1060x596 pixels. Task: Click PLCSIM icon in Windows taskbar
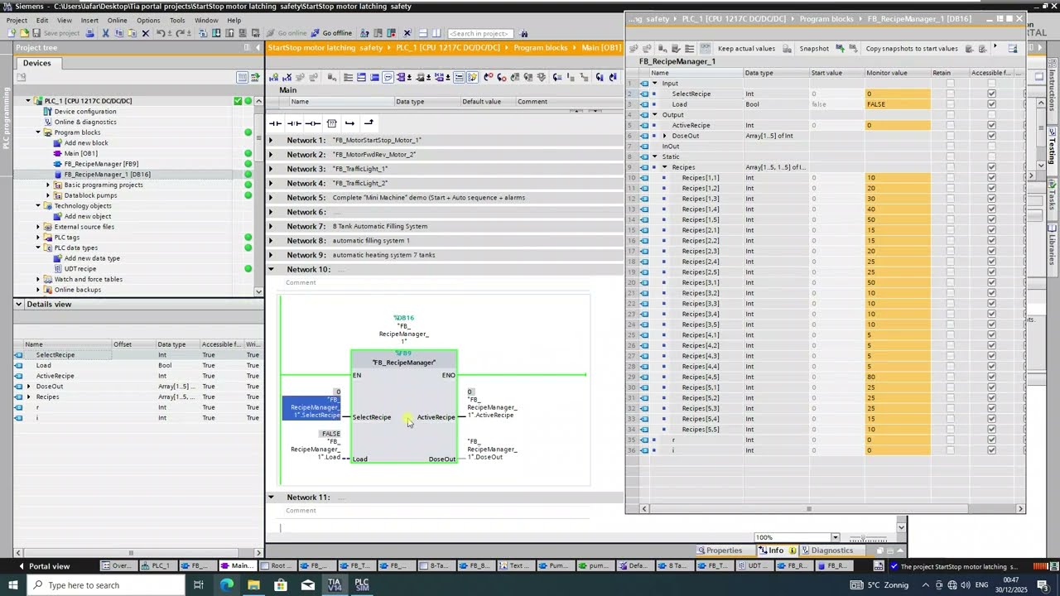[x=362, y=584]
